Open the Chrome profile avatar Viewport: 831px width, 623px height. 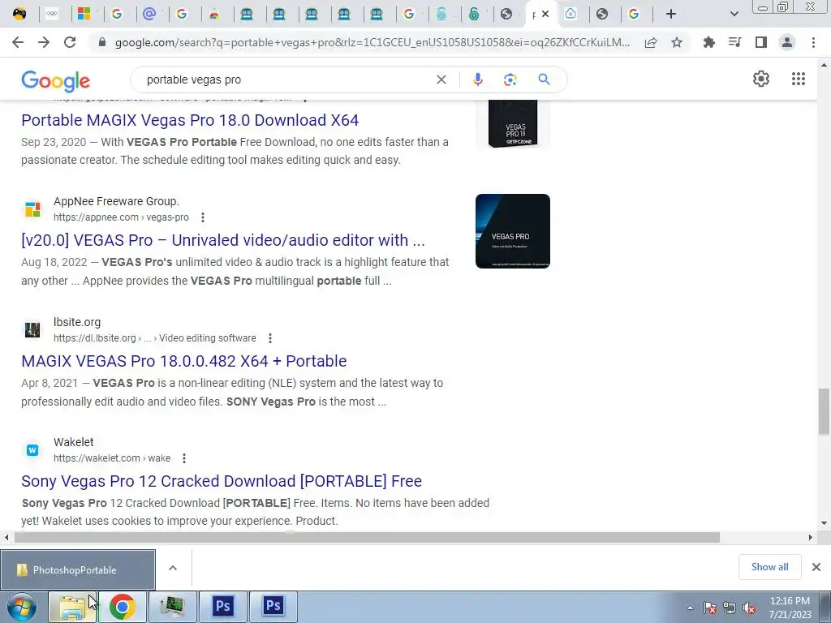click(787, 42)
